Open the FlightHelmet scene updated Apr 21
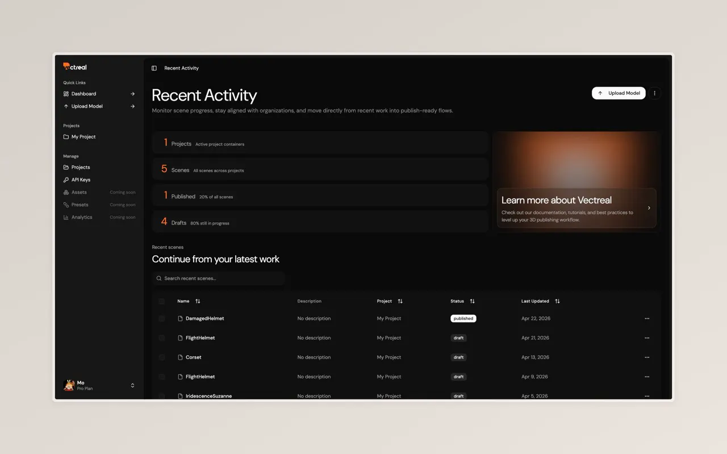 click(200, 338)
